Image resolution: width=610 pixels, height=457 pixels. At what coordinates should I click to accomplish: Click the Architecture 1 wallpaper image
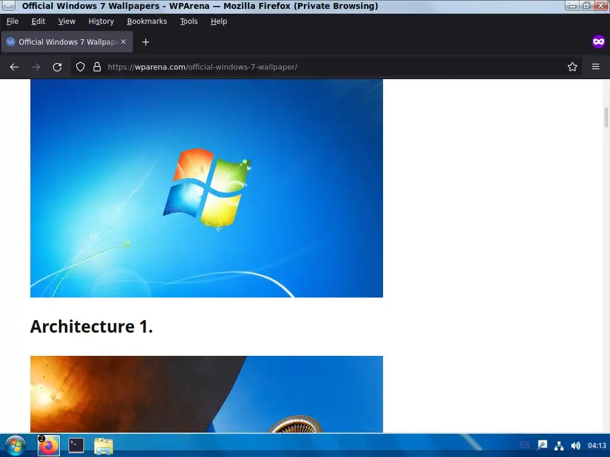207,394
